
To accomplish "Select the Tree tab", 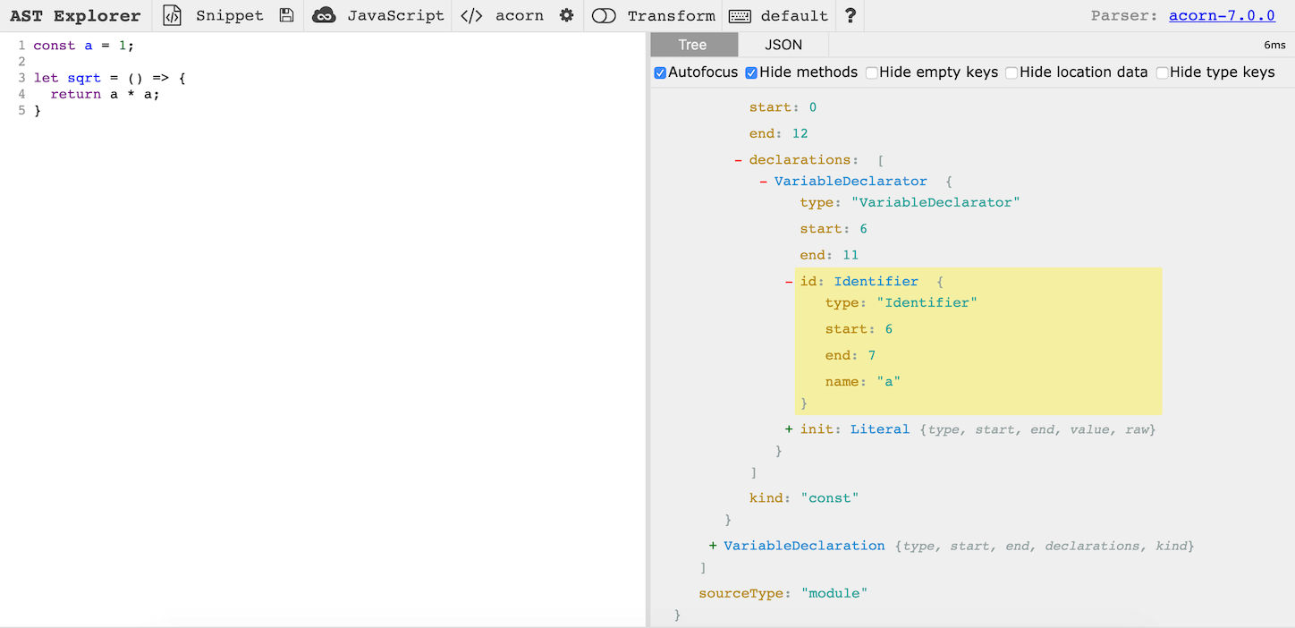I will [693, 45].
